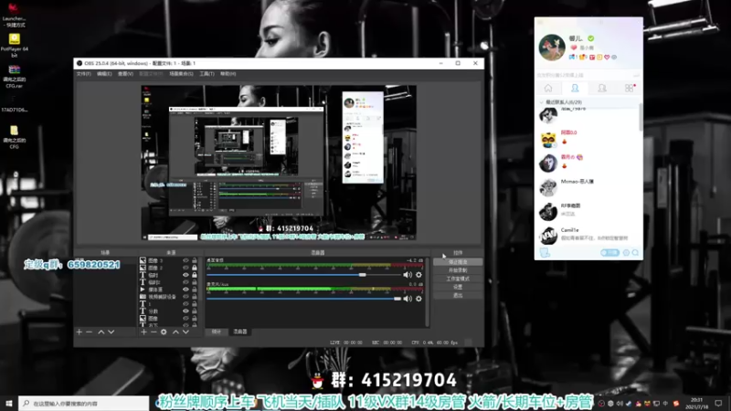The image size is (731, 411).
Task: Open the 编辑(E) menu in OBS
Action: pos(104,74)
